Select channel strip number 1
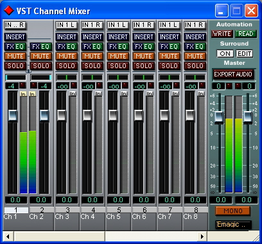Viewport: 262px width, 244px height. tap(16, 210)
